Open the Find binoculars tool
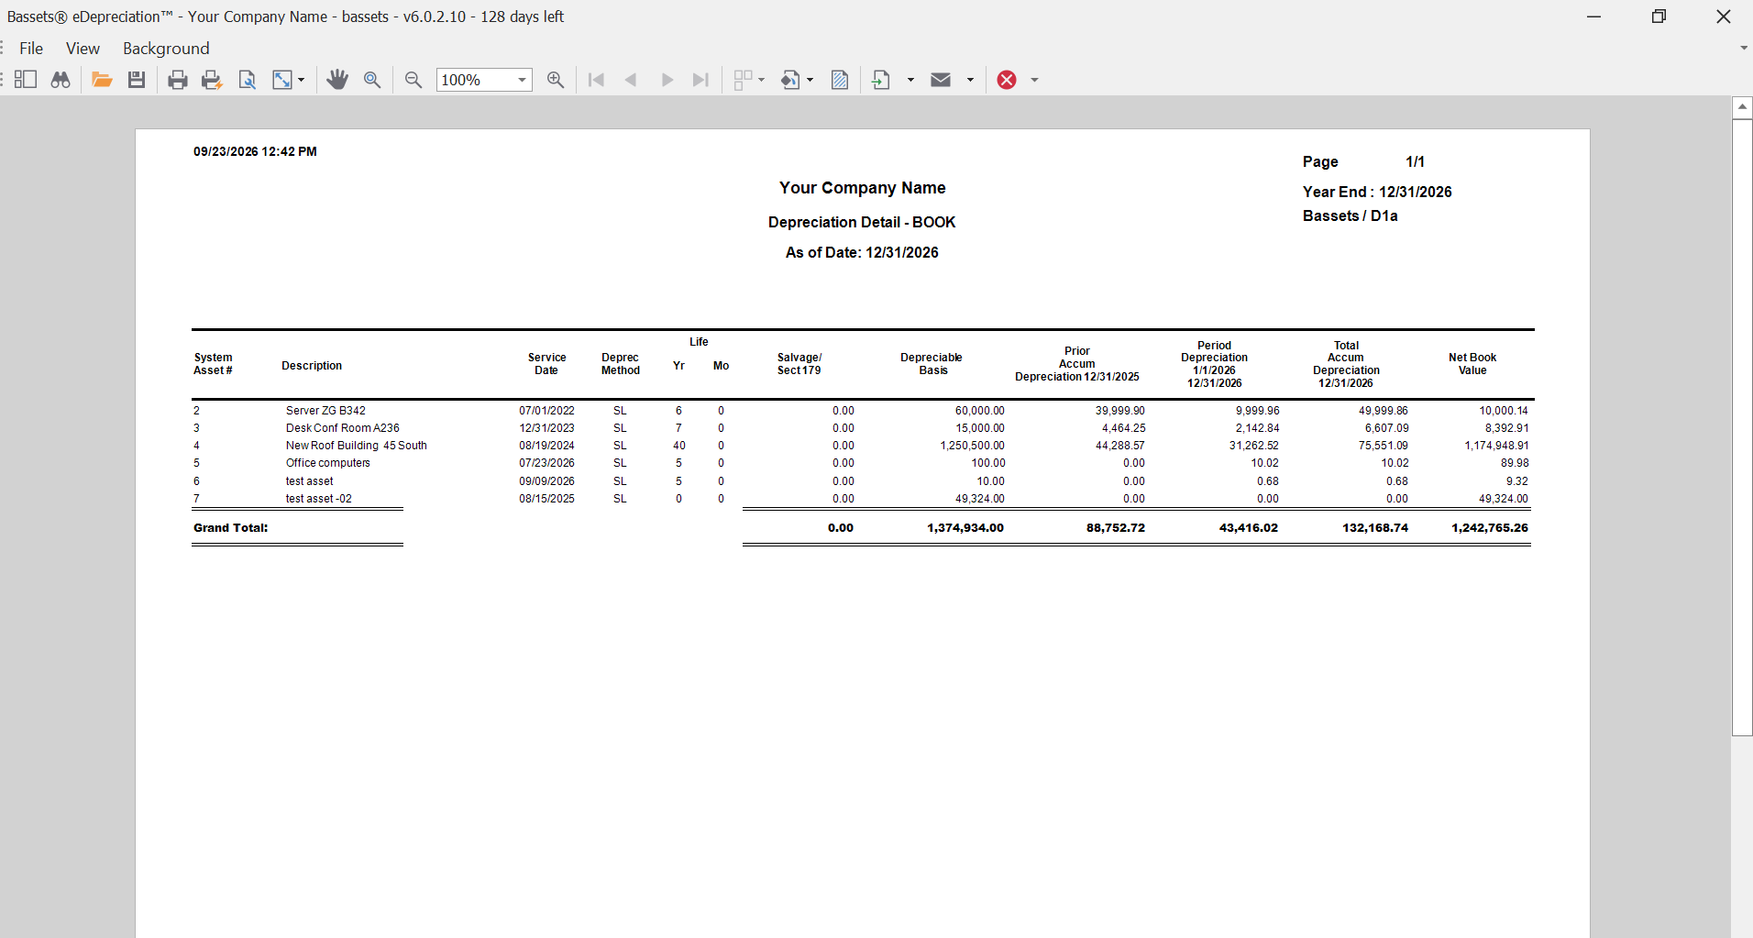The width and height of the screenshot is (1753, 938). 61,80
